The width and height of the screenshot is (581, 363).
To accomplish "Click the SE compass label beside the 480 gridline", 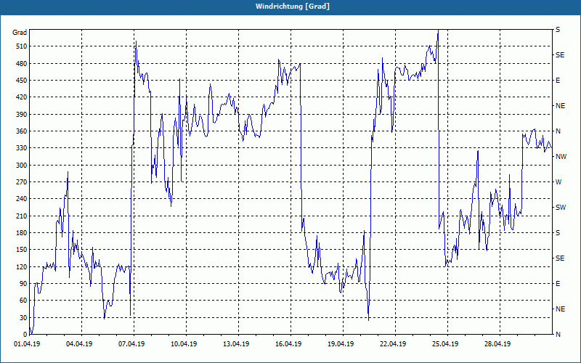I will coord(560,55).
